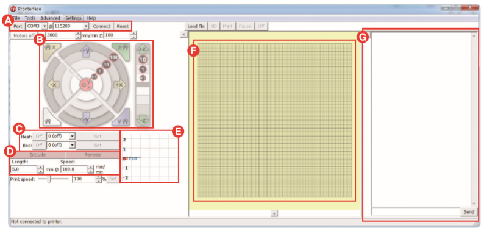
Task: Collapse left panel with the < button
Action: click(x=183, y=35)
